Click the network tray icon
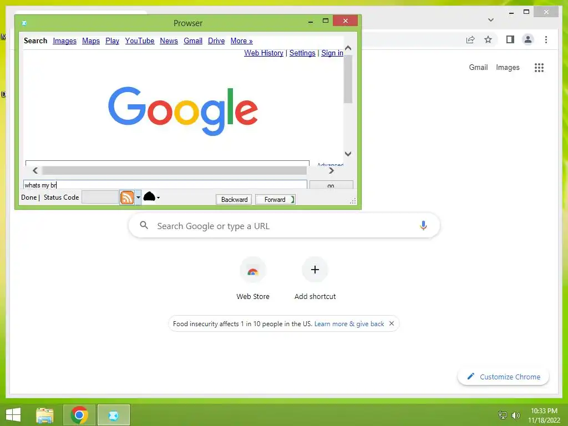The height and width of the screenshot is (426, 568). point(503,415)
